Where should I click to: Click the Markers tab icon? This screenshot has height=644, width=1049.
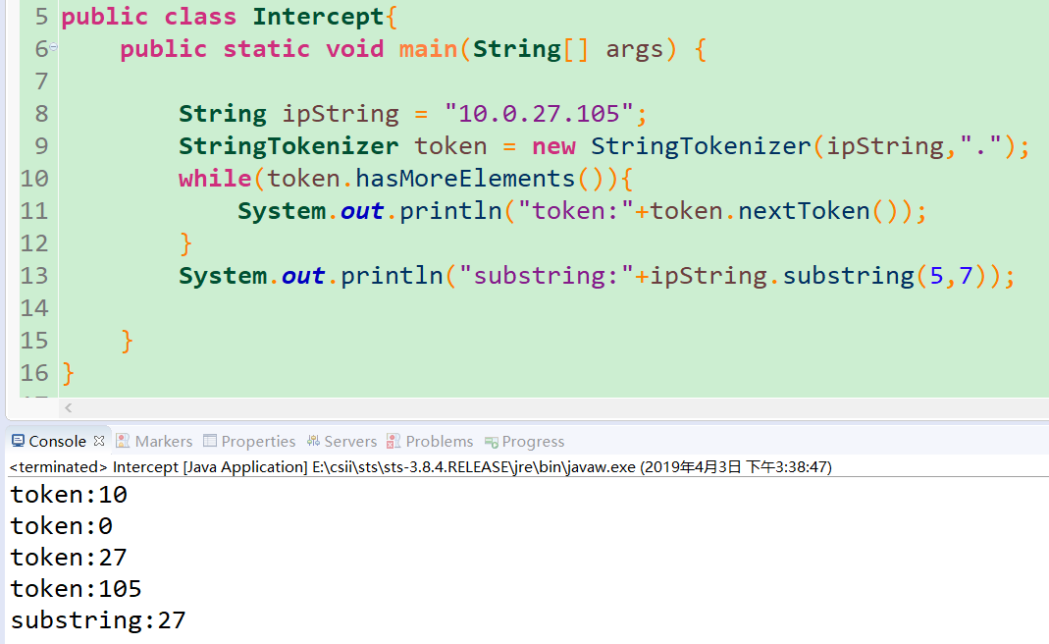pyautogui.click(x=123, y=441)
